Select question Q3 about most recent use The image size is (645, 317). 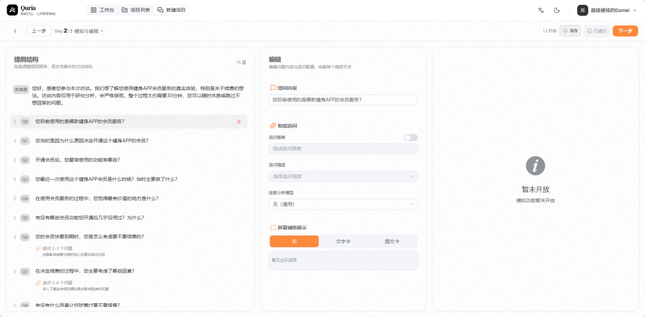point(129,179)
